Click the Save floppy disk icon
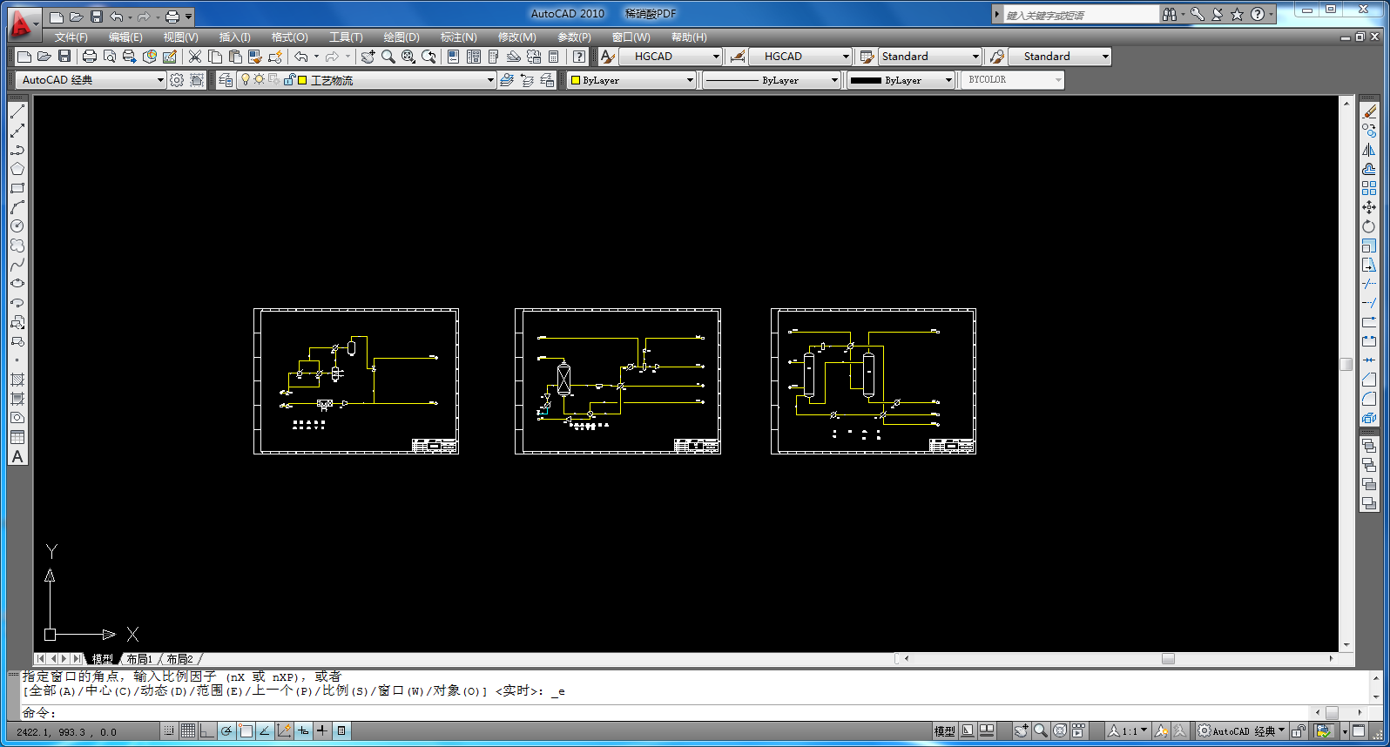 pos(64,57)
